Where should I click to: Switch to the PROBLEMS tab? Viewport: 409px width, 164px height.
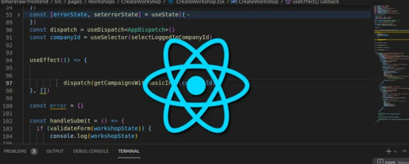(15, 151)
